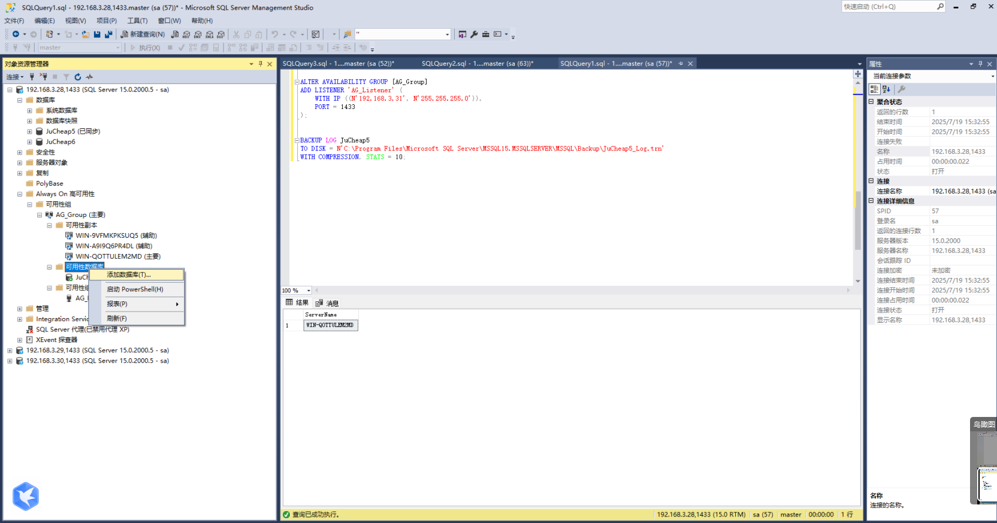
Task: Click the navigate backward toolbar arrow
Action: click(16, 34)
